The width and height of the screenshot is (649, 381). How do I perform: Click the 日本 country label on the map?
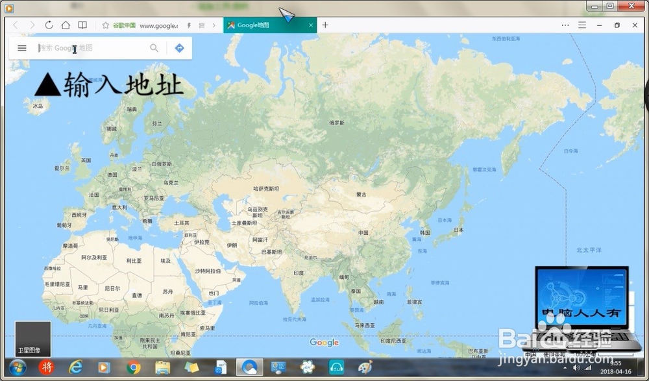tap(459, 230)
